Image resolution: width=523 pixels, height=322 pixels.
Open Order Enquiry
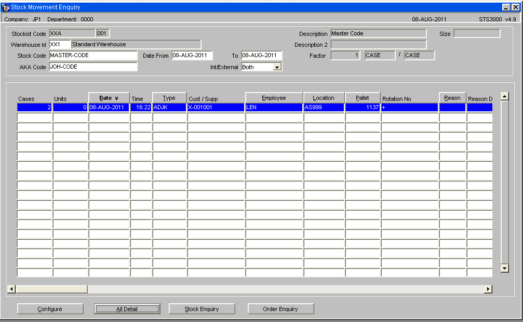(x=280, y=309)
